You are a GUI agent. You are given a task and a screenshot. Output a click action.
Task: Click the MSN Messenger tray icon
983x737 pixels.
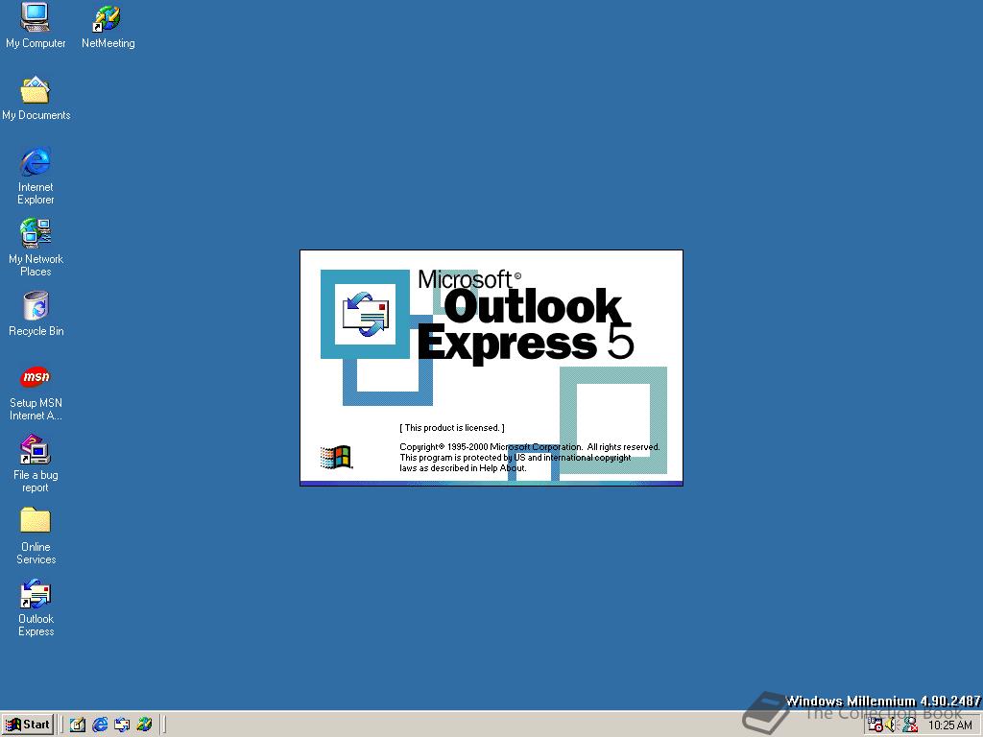[910, 725]
